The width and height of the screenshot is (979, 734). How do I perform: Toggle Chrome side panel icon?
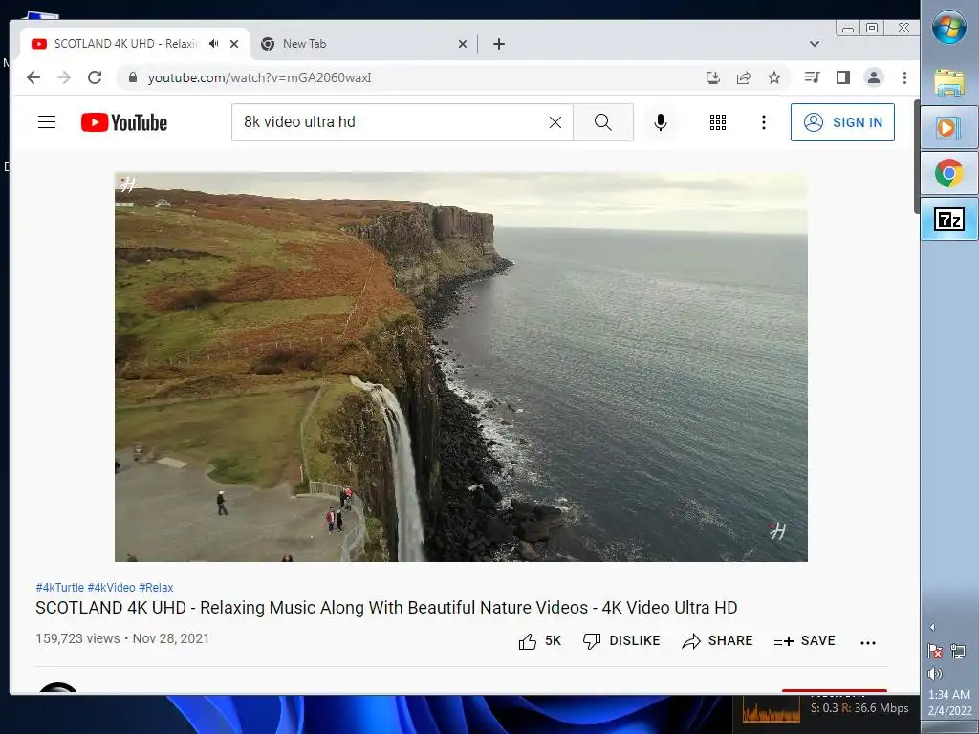point(843,77)
